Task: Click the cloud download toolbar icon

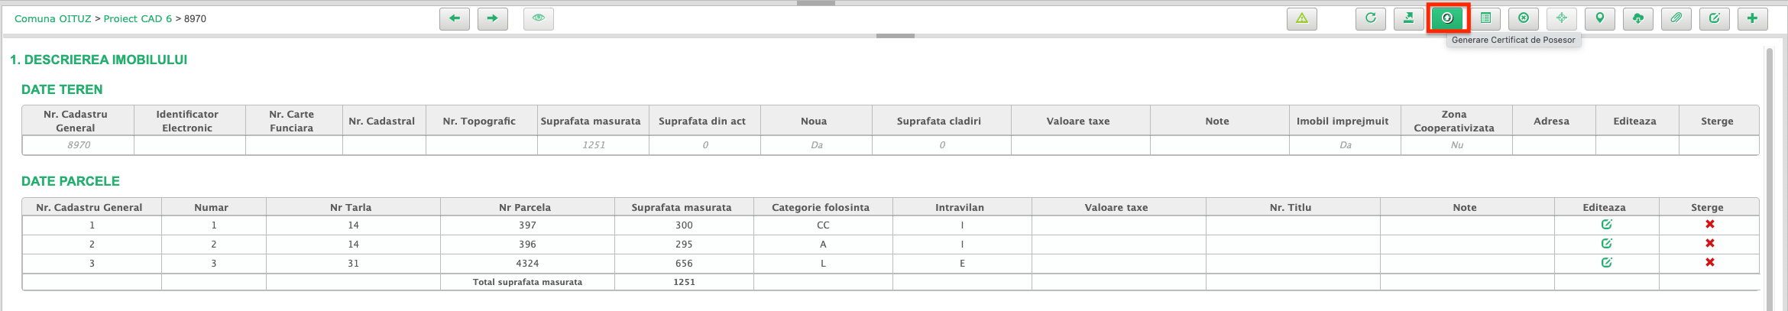Action: (1637, 18)
